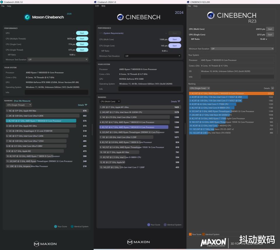Click the Details label in Cinebench 2024 ranking
The image size is (280, 250).
(x=174, y=101)
